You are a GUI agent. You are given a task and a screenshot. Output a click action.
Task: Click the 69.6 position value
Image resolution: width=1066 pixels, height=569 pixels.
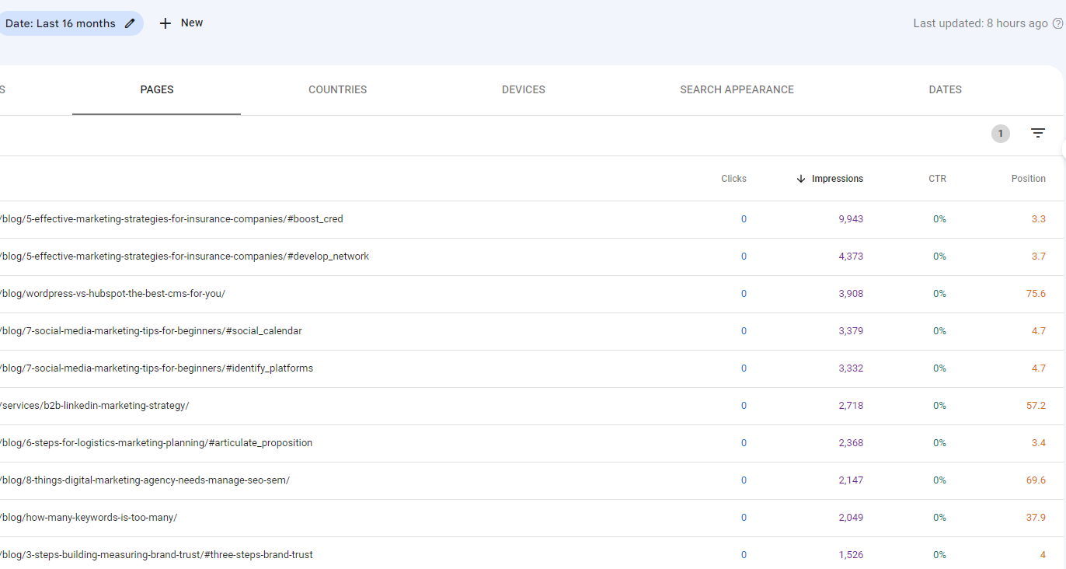tap(1036, 480)
